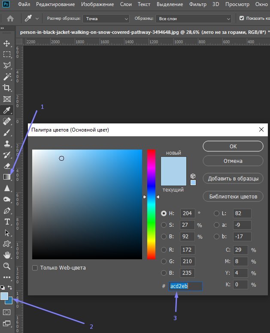The height and width of the screenshot is (333, 270).
Task: Select the Gradient tool
Action: point(7,177)
